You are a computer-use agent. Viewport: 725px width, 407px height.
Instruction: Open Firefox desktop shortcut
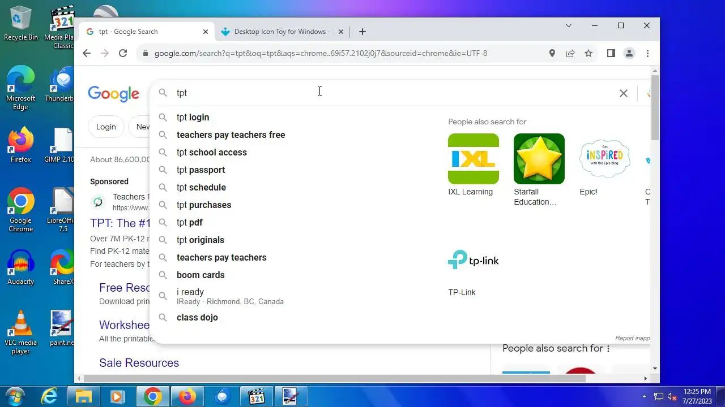21,145
